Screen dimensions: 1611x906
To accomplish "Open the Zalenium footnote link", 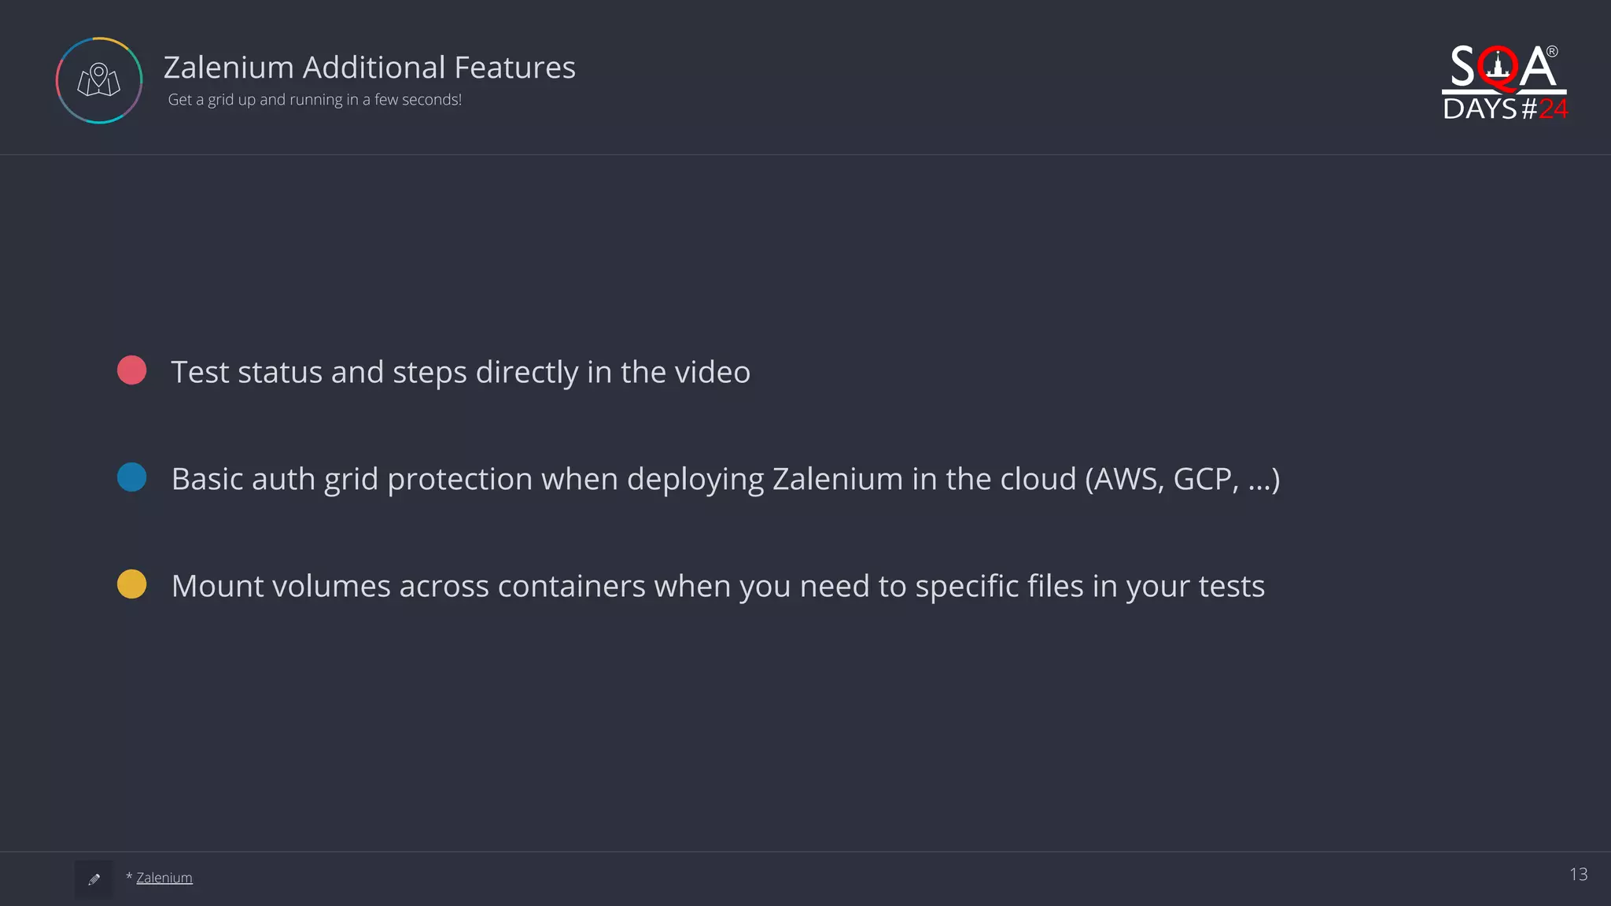I will click(164, 878).
